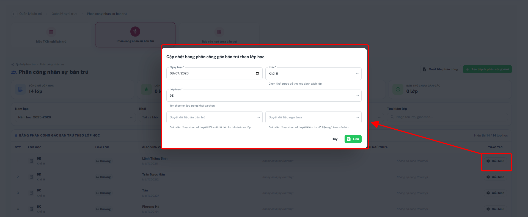528x217 pixels.
Task: Switch to Mẫu TKB nghỉ bán trú tab
Action: (x=51, y=35)
